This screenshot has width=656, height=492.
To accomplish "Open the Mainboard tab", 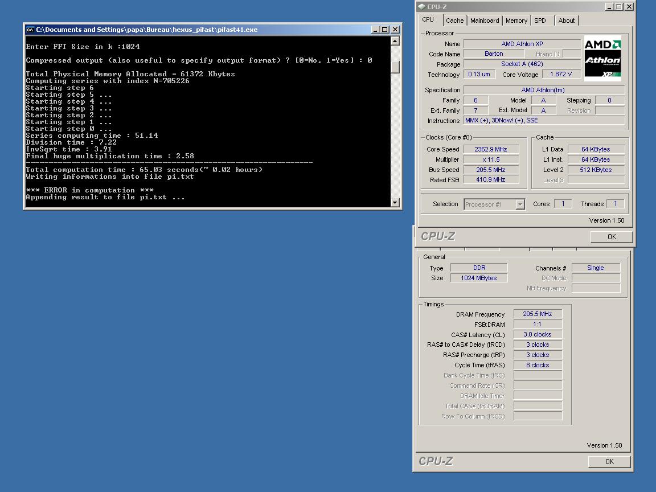I will [485, 20].
